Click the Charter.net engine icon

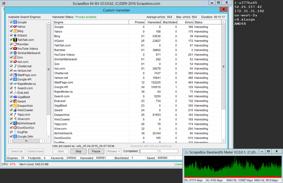[x=15, y=66]
